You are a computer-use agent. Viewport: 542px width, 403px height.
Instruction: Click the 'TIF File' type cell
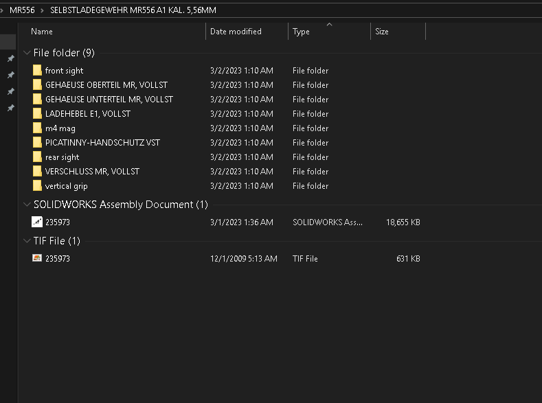[305, 259]
